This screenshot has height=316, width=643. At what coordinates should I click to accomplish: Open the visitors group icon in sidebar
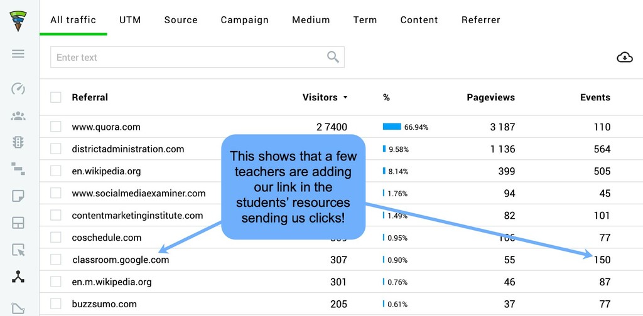tap(18, 116)
